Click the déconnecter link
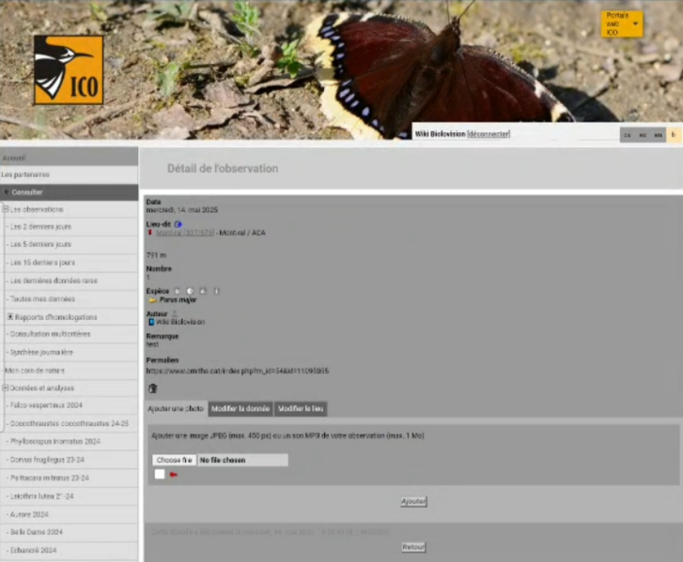Image resolution: width=683 pixels, height=562 pixels. 488,134
